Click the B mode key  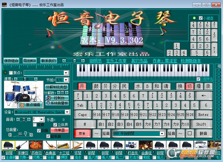pos(147,86)
